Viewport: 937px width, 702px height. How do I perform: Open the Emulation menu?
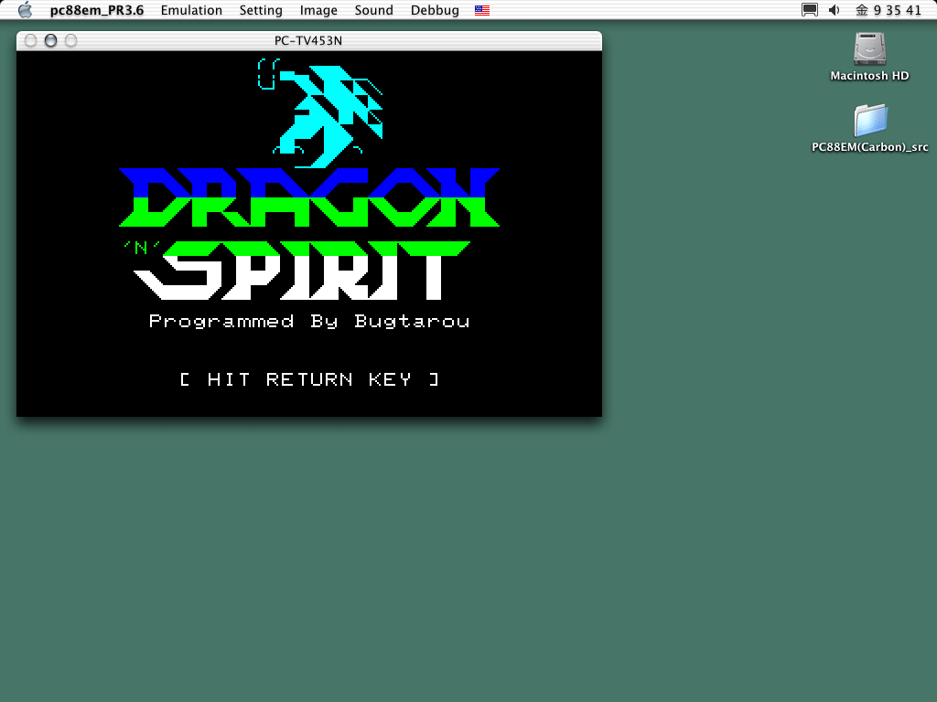coord(191,10)
